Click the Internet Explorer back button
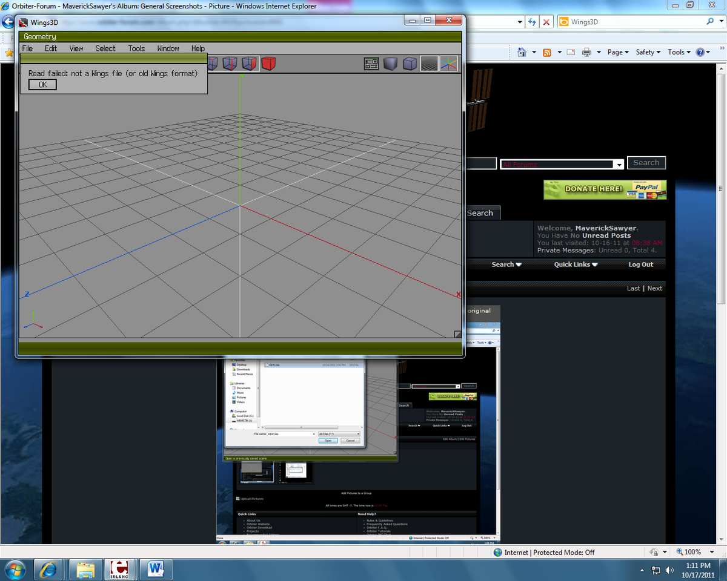The width and height of the screenshot is (727, 581). pos(8,22)
